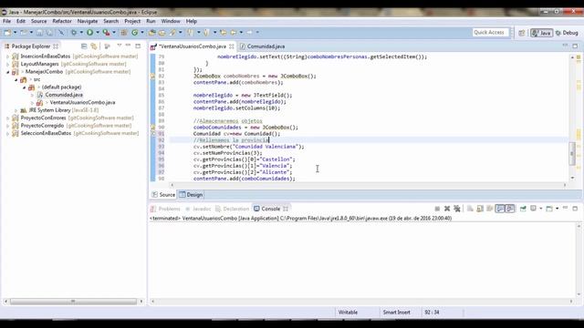Collapse the src folder
The image size is (584, 328).
[16, 79]
